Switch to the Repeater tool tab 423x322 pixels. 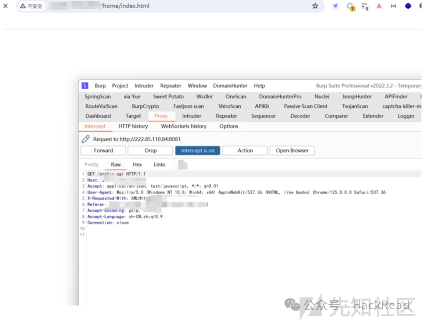(x=226, y=116)
